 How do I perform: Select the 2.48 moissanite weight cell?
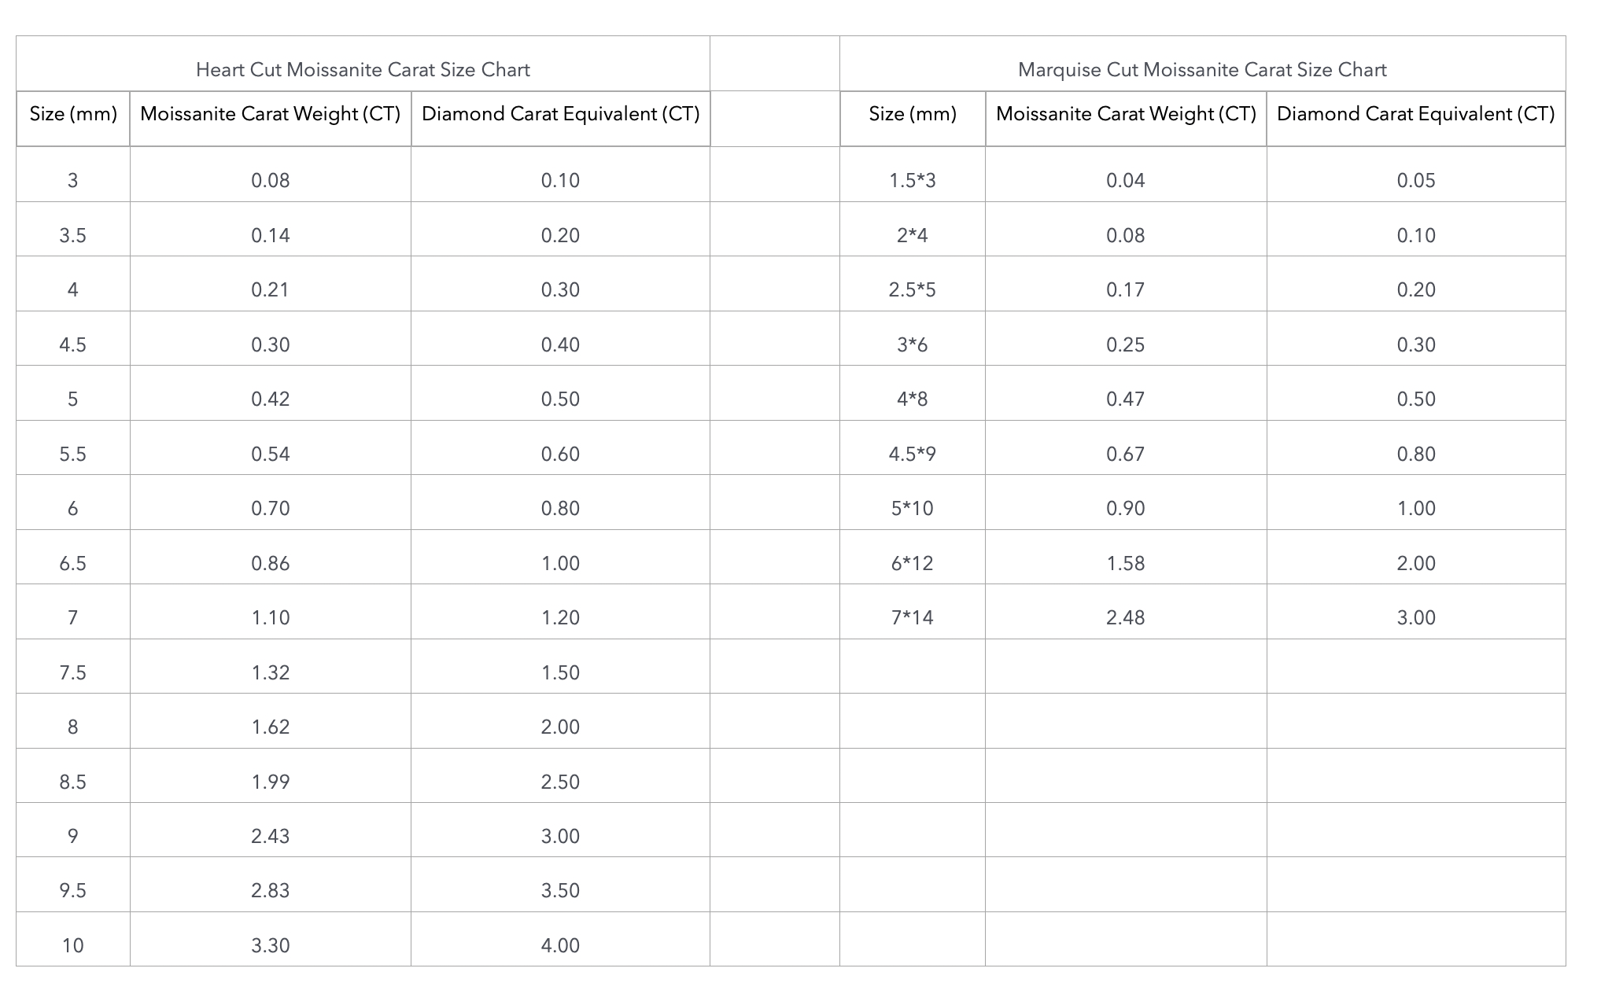(1125, 617)
